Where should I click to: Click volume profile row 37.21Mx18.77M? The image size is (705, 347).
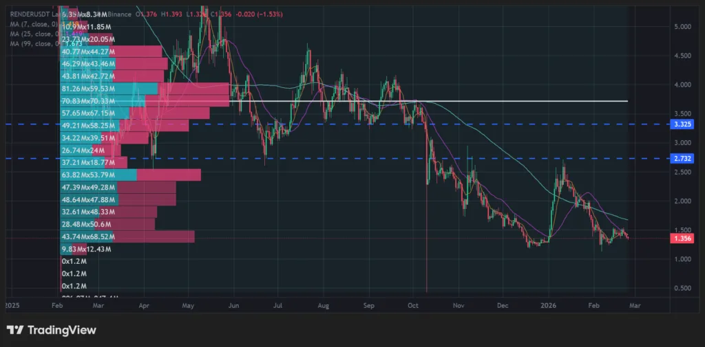pos(94,162)
